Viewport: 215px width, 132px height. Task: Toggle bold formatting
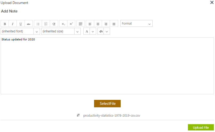tap(5, 24)
